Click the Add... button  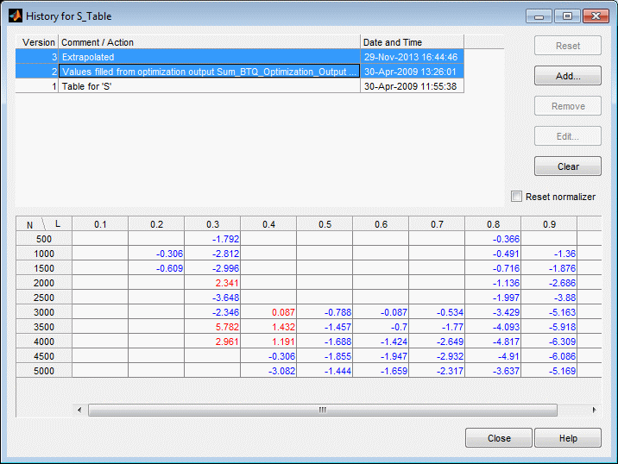tap(568, 76)
